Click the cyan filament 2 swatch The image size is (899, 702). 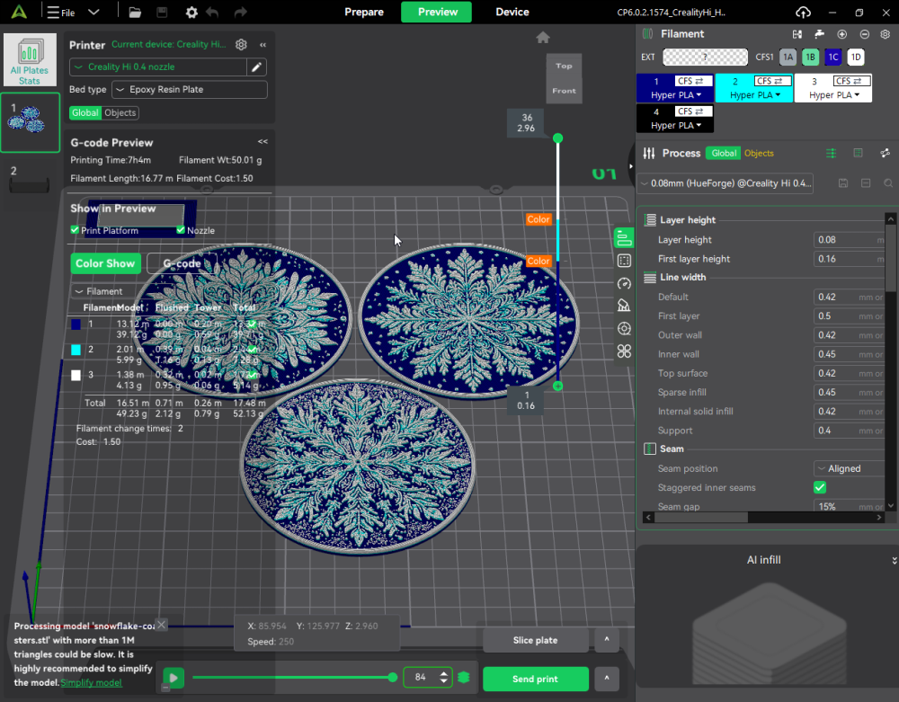pos(76,350)
